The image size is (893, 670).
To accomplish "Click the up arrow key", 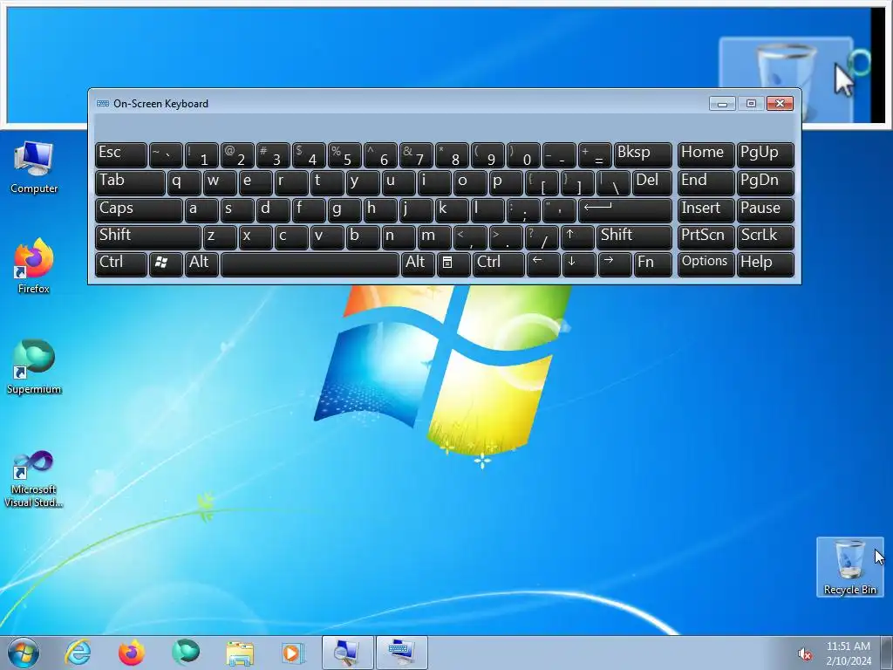I will click(577, 237).
